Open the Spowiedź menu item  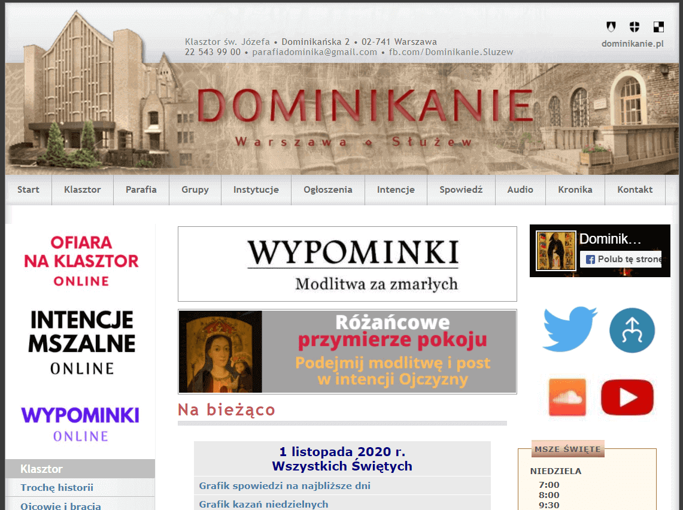pos(461,189)
